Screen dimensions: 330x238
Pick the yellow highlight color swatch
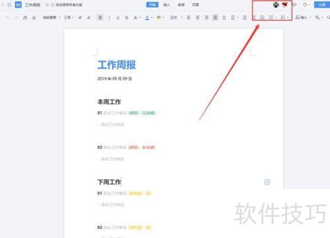point(158,18)
